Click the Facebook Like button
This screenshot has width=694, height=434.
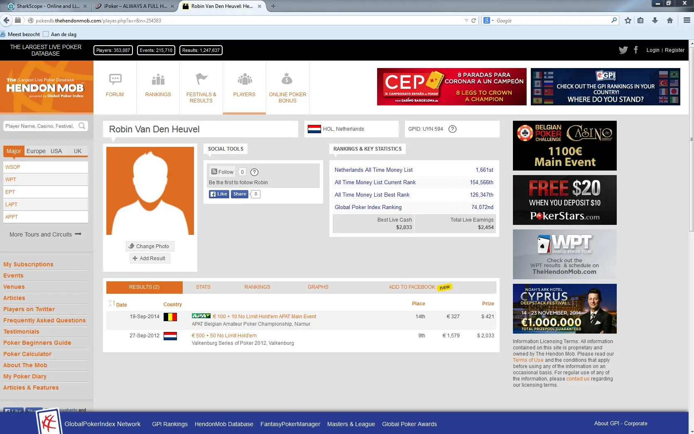pyautogui.click(x=219, y=194)
